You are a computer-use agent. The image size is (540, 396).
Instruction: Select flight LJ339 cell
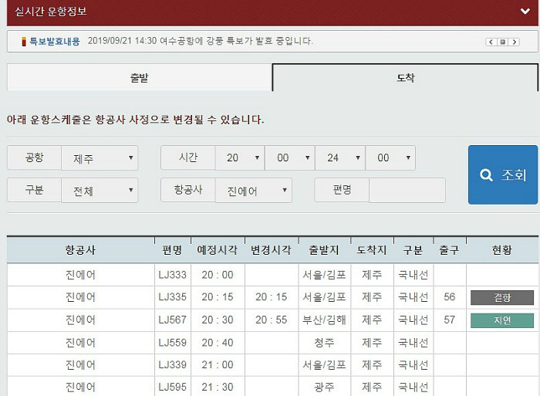[172, 364]
